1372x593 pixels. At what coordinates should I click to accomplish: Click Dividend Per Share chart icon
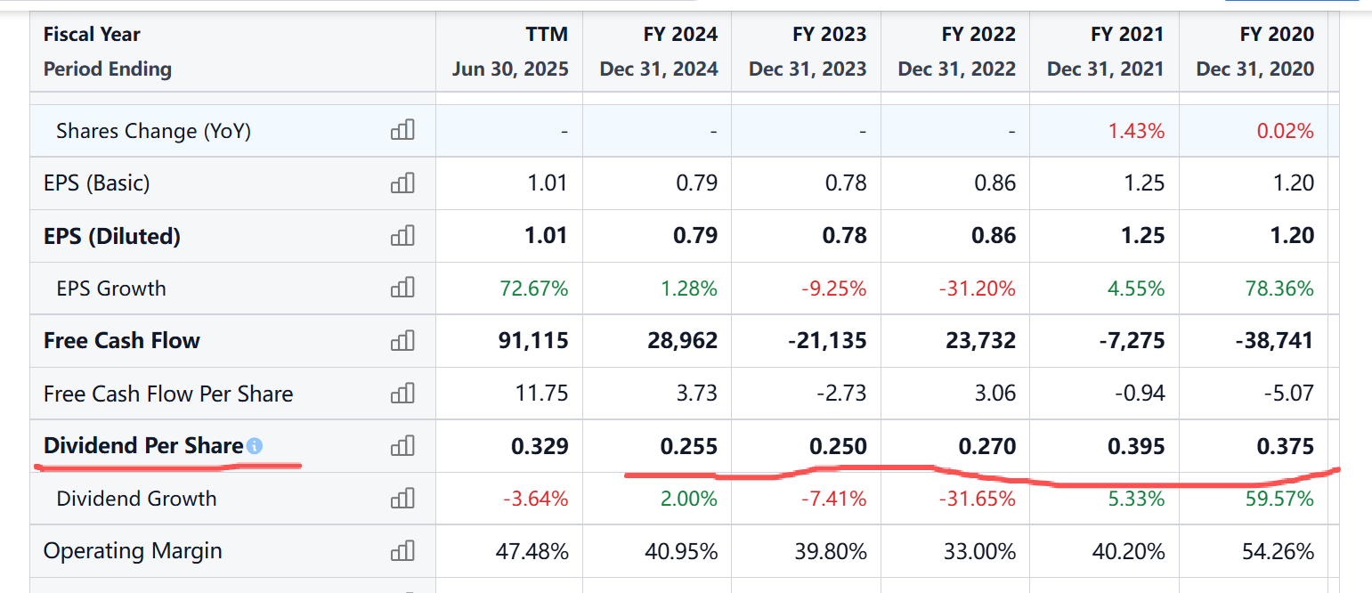[x=402, y=445]
